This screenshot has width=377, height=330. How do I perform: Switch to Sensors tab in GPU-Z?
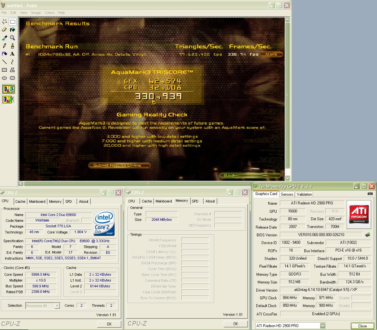pos(287,194)
